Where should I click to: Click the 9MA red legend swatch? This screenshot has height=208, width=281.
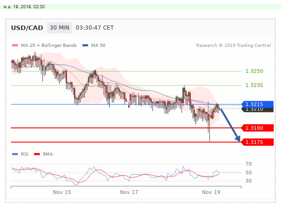tap(37, 154)
